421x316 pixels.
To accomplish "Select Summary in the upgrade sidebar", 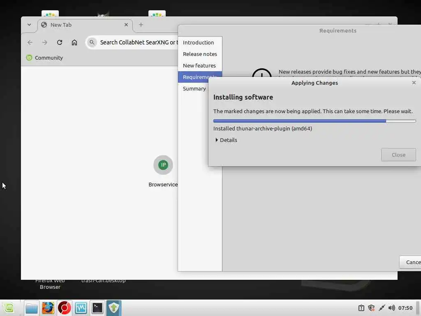I will (x=194, y=89).
